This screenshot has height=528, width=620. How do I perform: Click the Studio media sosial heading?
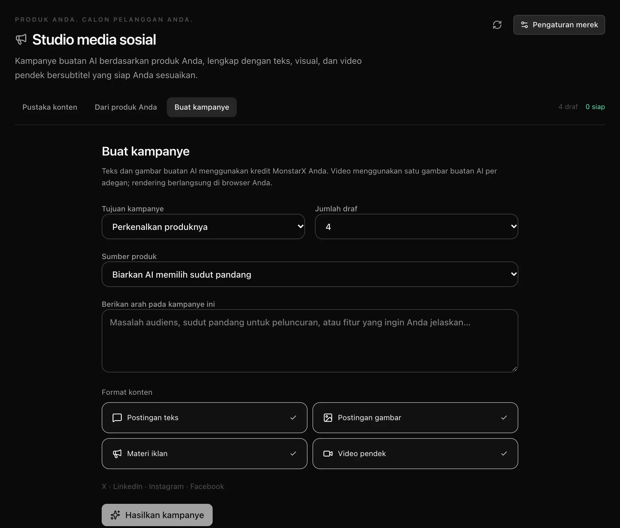coord(94,40)
